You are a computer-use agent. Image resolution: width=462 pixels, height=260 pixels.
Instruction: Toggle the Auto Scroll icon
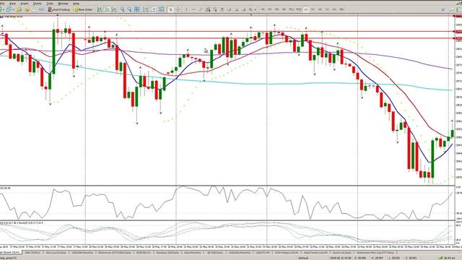(x=146, y=9)
